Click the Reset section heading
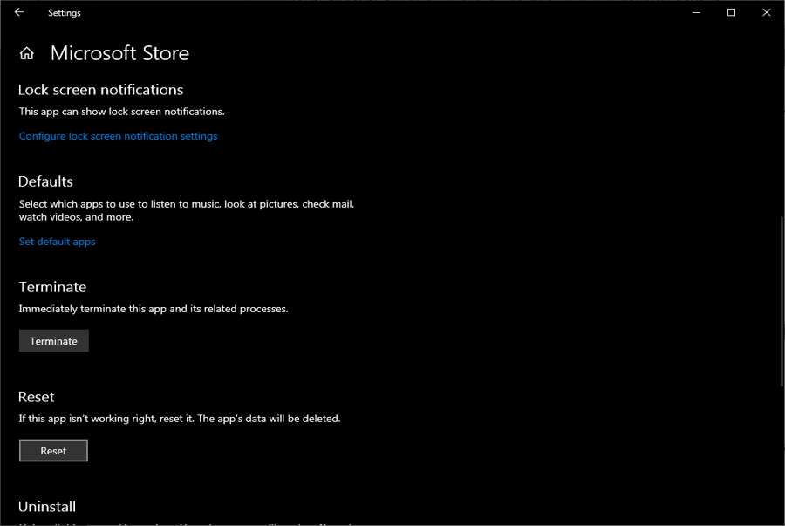Screen dimensions: 785x526 pos(36,397)
